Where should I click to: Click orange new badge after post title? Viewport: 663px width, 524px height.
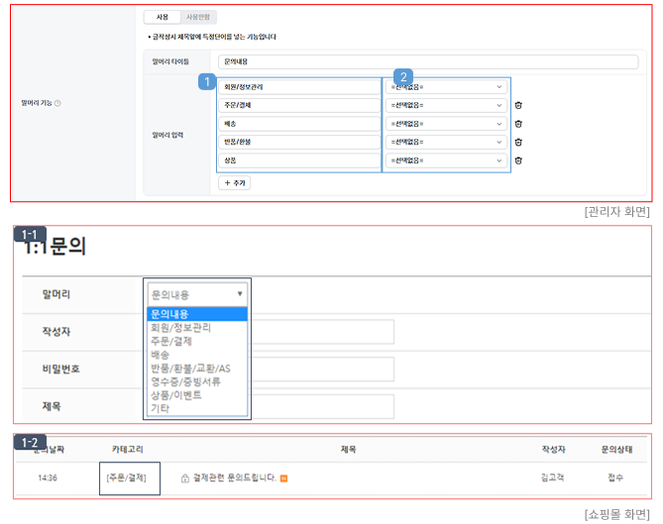284,478
